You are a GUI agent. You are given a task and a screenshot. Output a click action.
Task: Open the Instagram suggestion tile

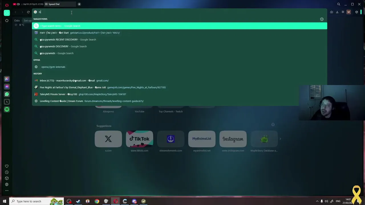(x=233, y=139)
